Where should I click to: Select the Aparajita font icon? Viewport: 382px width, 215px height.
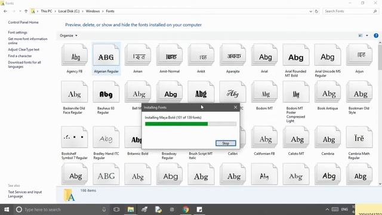click(x=233, y=55)
